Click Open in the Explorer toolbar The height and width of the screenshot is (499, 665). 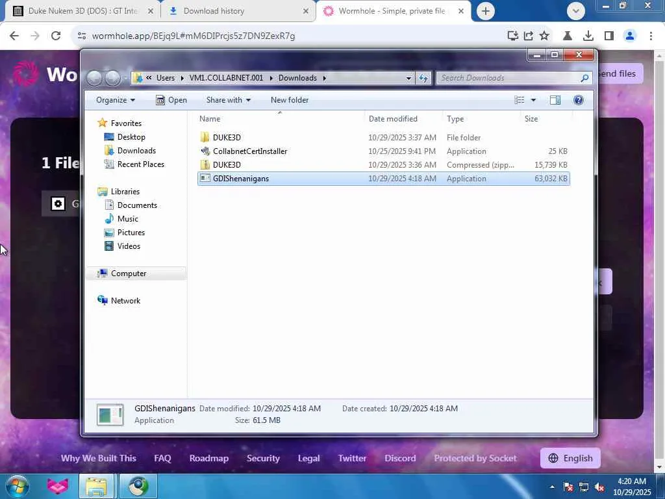pos(171,100)
